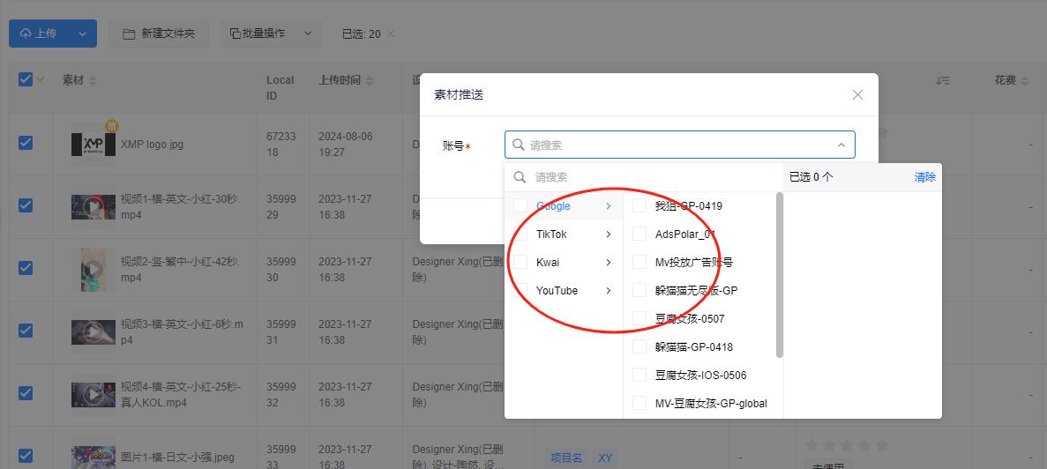Sort by the 上传时间 column
Screen dimensions: 1047x469
click(x=370, y=81)
